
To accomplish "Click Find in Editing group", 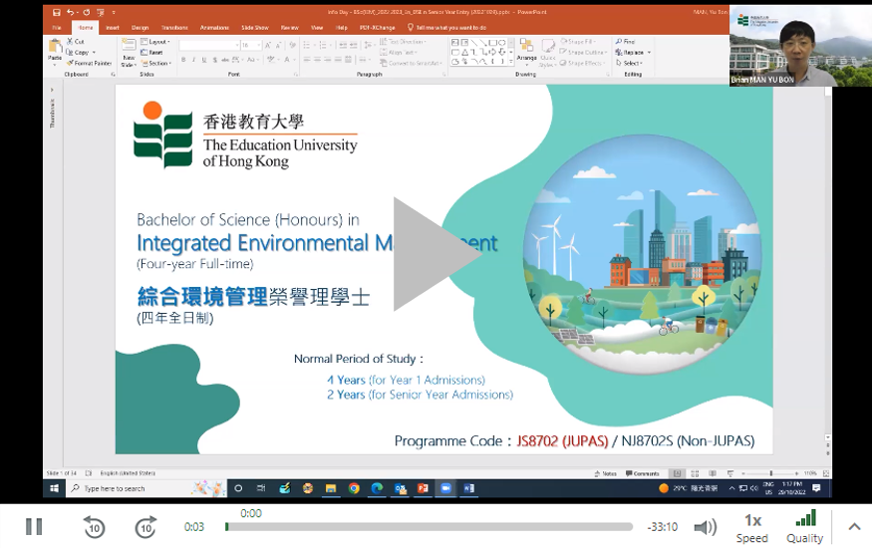I will pyautogui.click(x=626, y=41).
